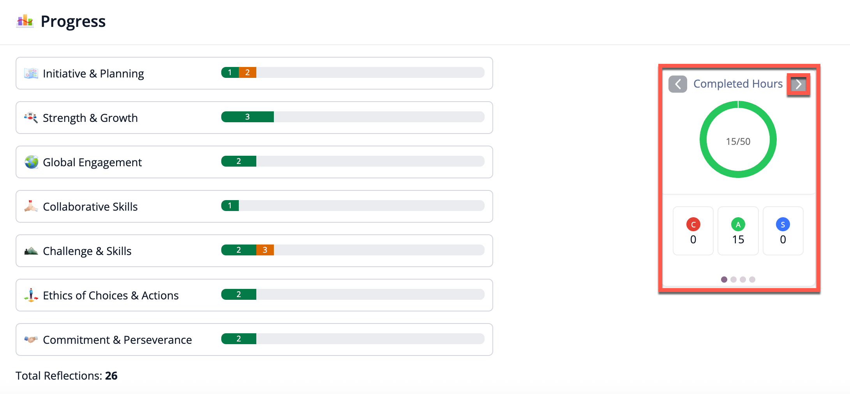Click the 15/50 completed hours ring
The image size is (850, 394).
(738, 140)
